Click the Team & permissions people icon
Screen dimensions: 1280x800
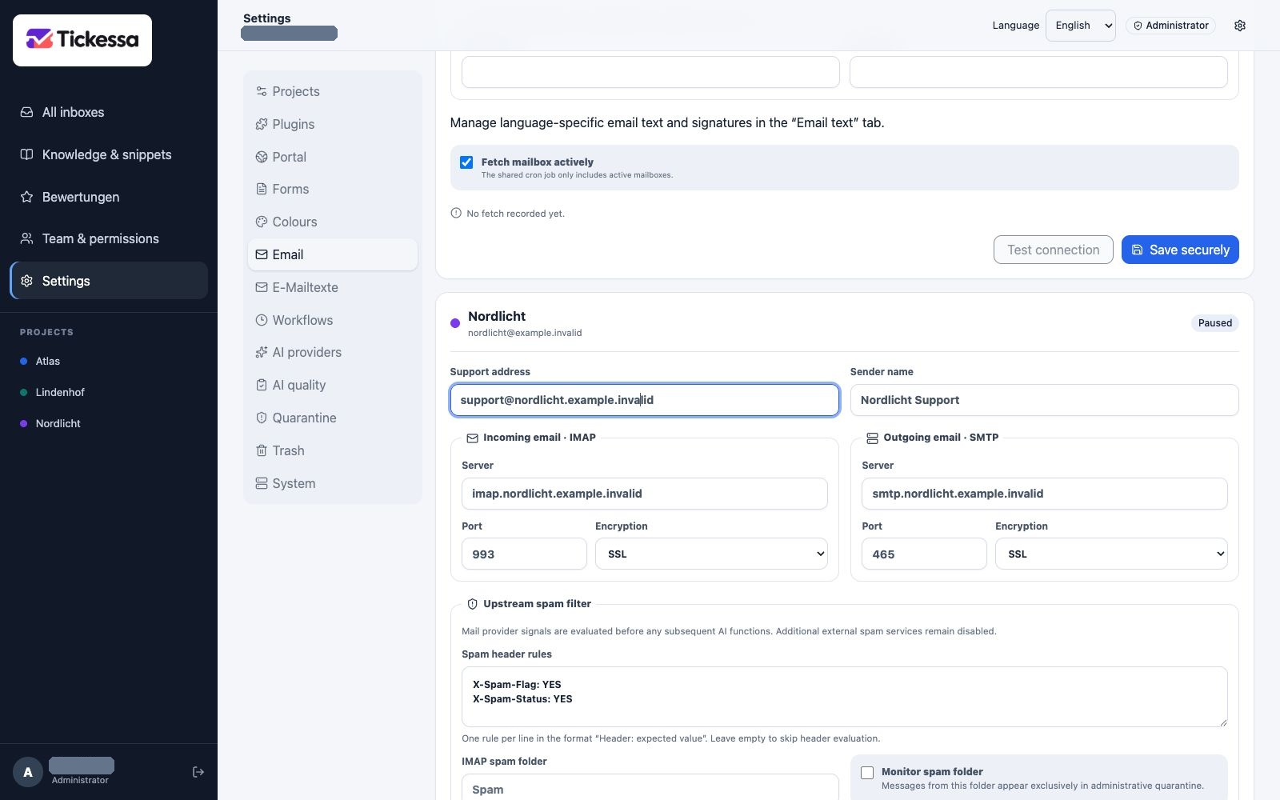point(26,238)
